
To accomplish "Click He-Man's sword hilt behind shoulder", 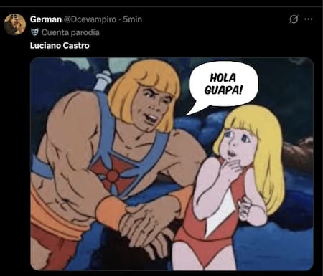I will (103, 80).
